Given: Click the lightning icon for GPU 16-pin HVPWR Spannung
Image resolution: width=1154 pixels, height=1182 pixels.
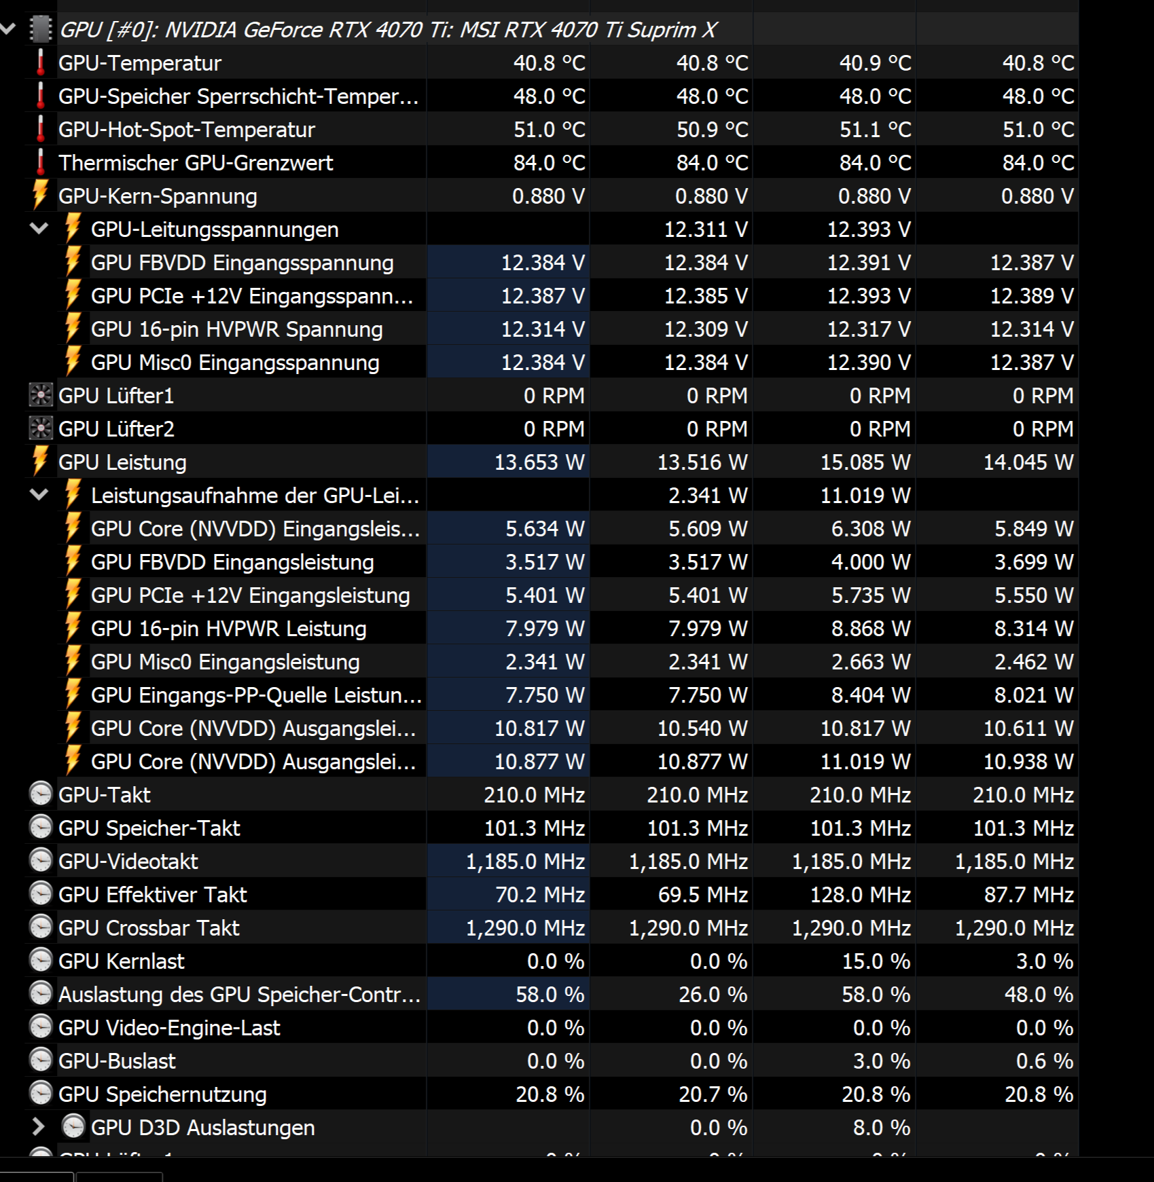Looking at the screenshot, I should (73, 329).
